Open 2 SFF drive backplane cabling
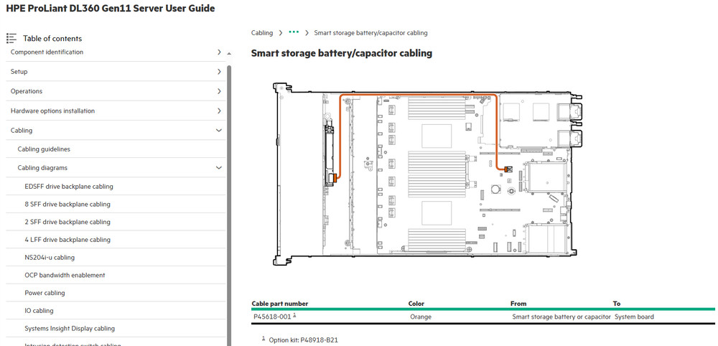718x346 pixels. [67, 222]
